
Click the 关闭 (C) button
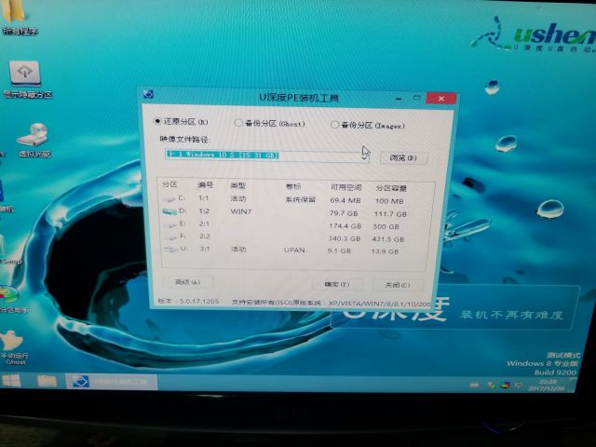(x=398, y=285)
